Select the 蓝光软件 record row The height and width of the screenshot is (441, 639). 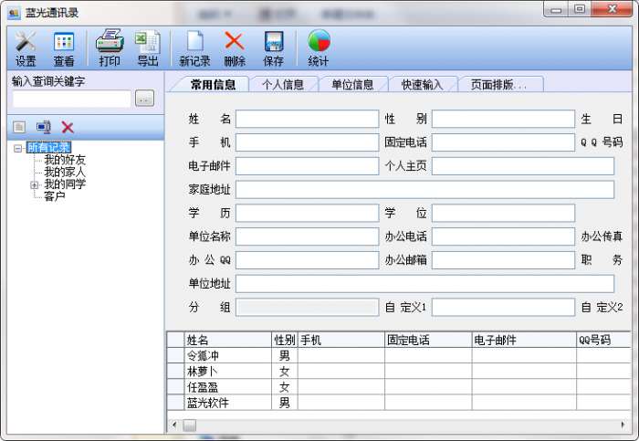coord(399,403)
